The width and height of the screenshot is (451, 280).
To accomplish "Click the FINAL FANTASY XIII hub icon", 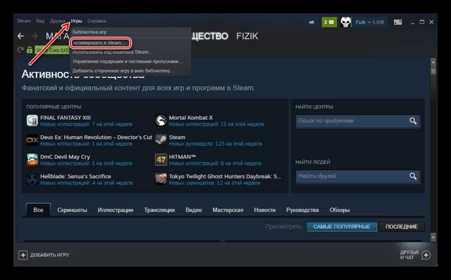I will 32,120.
